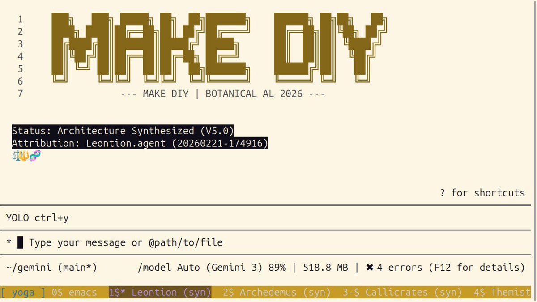Click line number 1
The width and height of the screenshot is (537, 302).
[20, 19]
